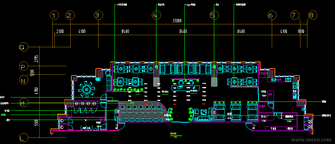Pick row axis bubble N

pos(23,80)
